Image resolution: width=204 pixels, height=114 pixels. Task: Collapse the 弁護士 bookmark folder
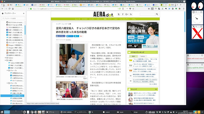tap(5, 60)
